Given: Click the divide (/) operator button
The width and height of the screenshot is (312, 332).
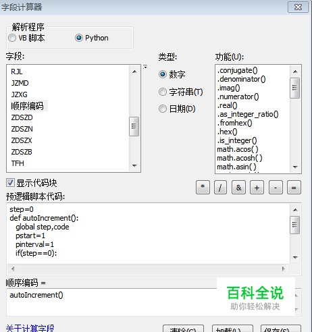Looking at the screenshot, I should point(220,187).
